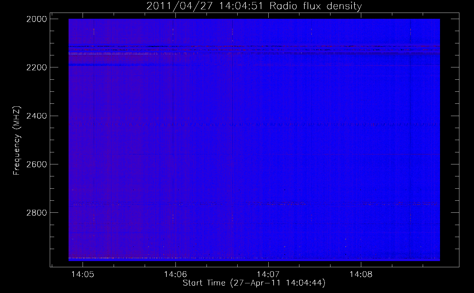Click the 'Frequency (MHZ)' axis label

tap(17, 141)
